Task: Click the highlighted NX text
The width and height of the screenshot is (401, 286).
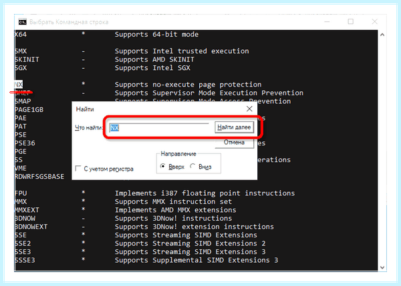Action: pos(19,85)
